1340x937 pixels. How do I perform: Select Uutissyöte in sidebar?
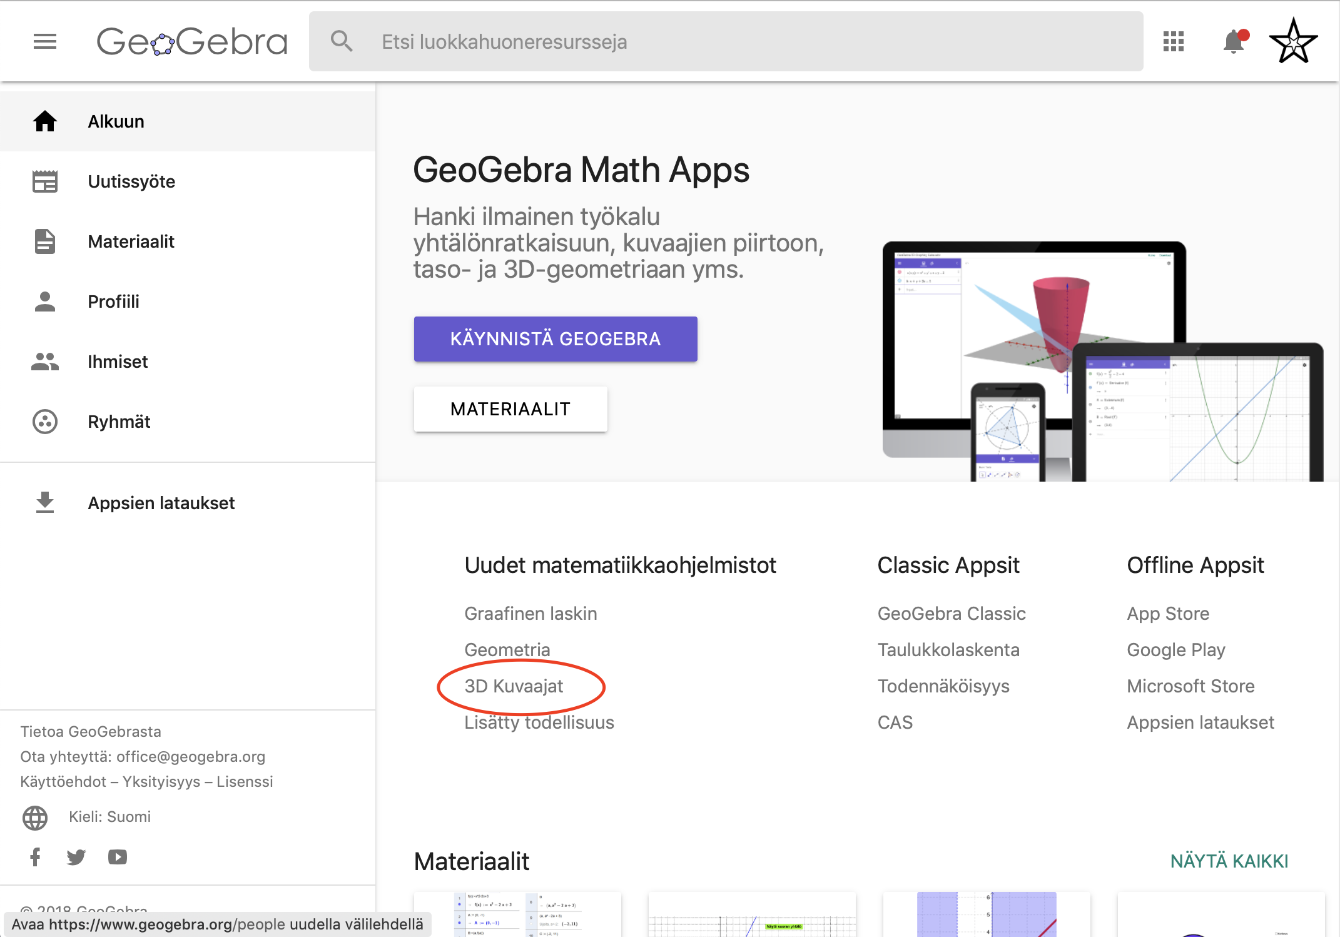[x=131, y=181]
